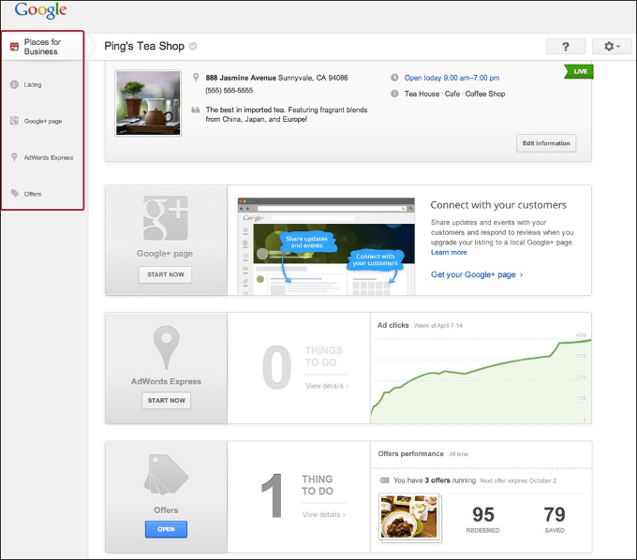Click the Google logo
Screen dimensions: 637x560
pos(40,10)
